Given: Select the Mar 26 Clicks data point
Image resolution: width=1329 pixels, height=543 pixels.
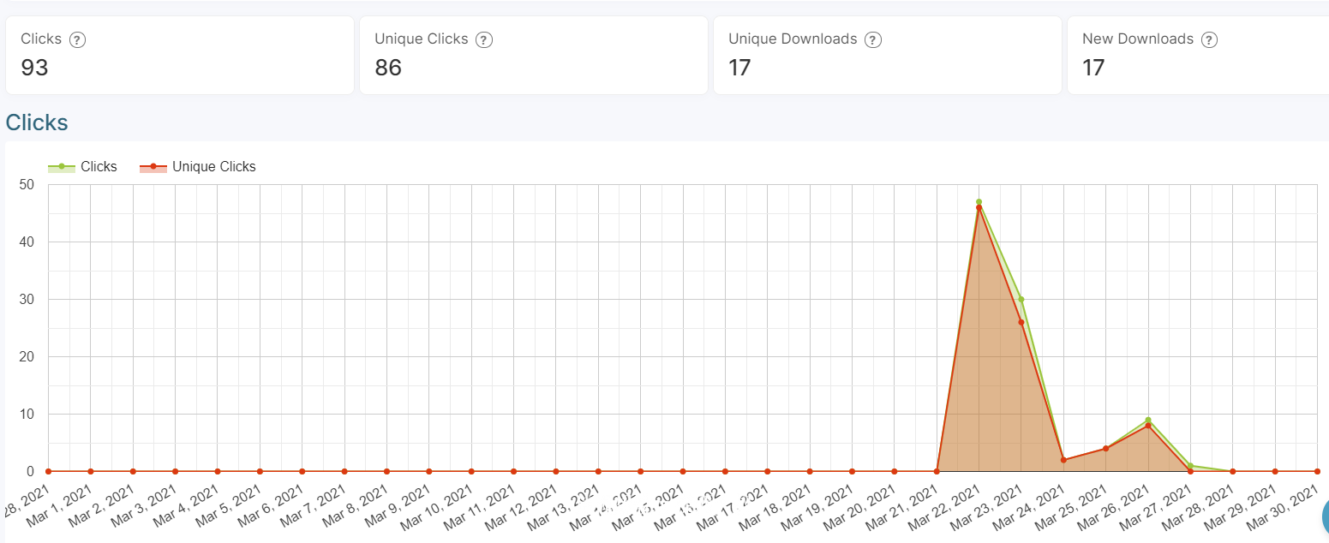Looking at the screenshot, I should point(1147,420).
